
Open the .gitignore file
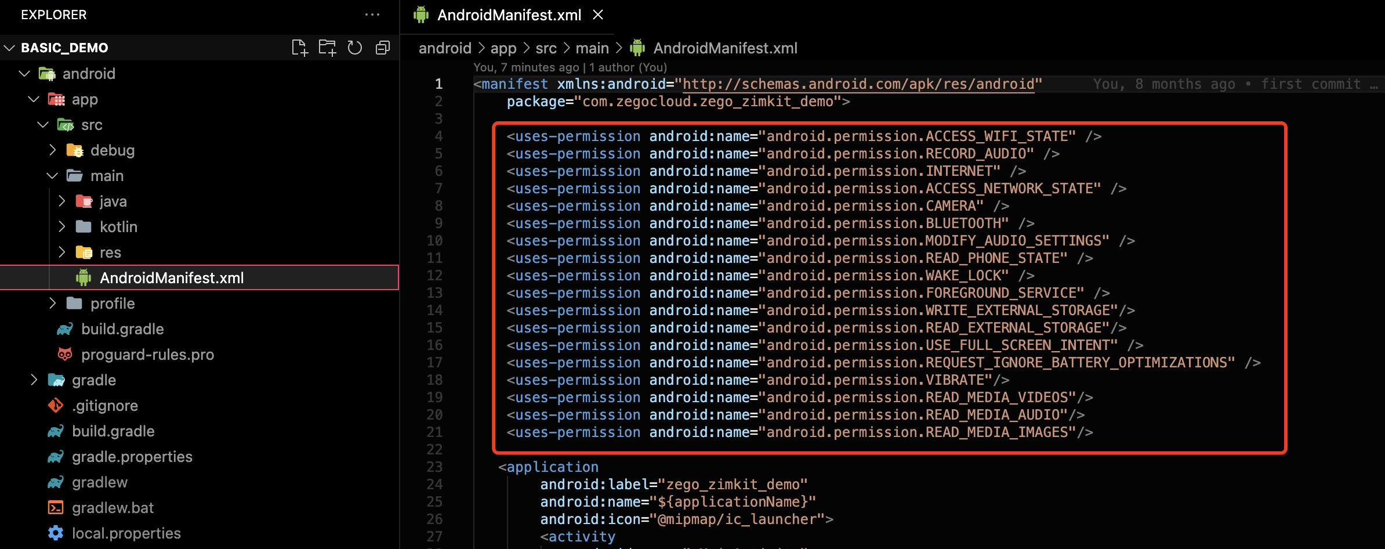(105, 405)
